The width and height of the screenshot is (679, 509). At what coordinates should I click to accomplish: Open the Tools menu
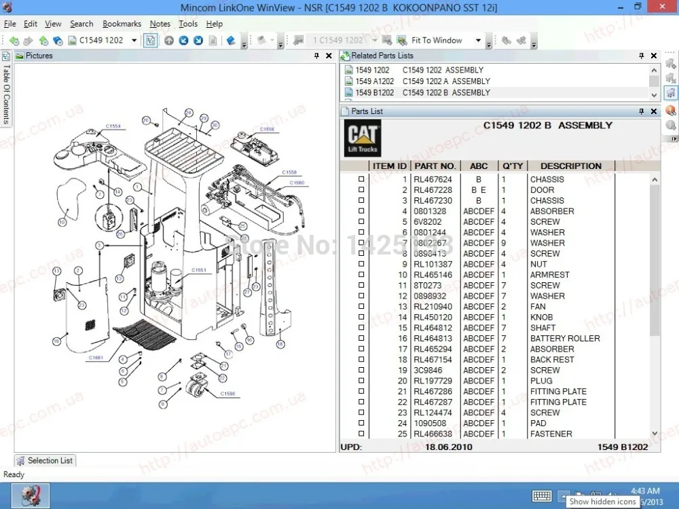(x=188, y=23)
